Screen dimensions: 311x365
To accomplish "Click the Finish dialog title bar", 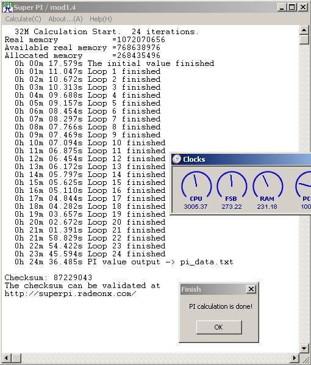I will pos(219,289).
